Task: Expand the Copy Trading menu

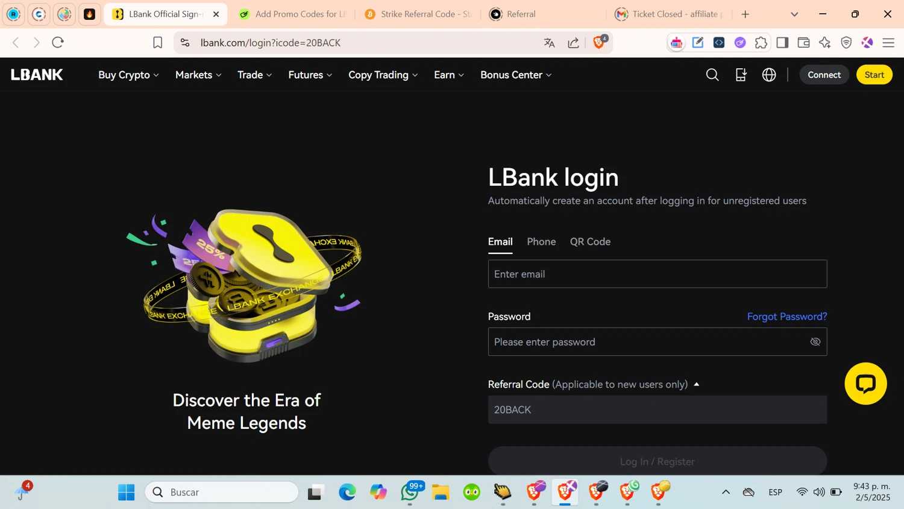Action: [x=383, y=75]
